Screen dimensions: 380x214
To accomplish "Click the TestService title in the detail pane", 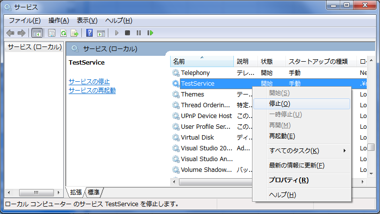I will click(86, 63).
